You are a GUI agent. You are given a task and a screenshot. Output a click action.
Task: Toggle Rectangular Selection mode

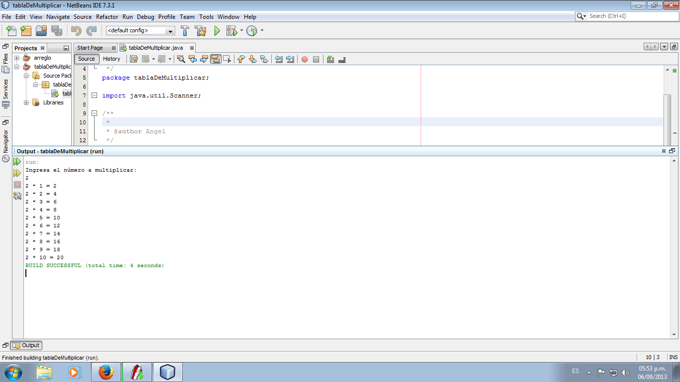pyautogui.click(x=227, y=59)
